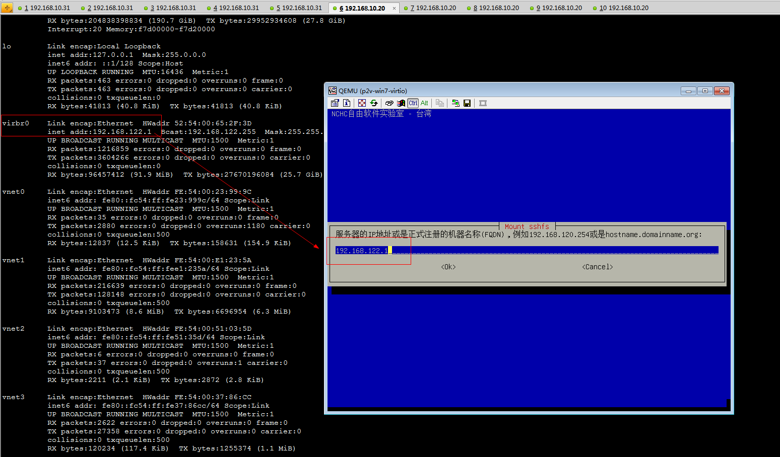
Task: Click the vnet2 interface name
Action: (13, 329)
